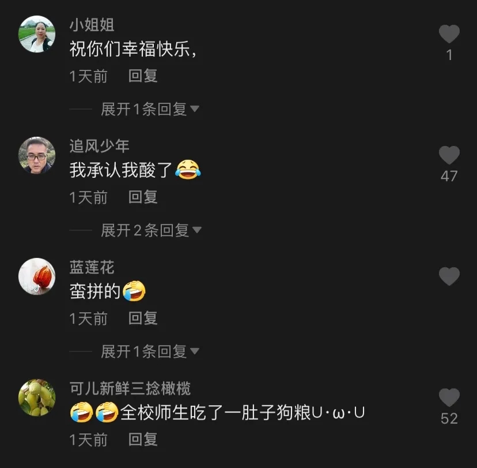Reply to 蛮拼的 comment

(143, 318)
